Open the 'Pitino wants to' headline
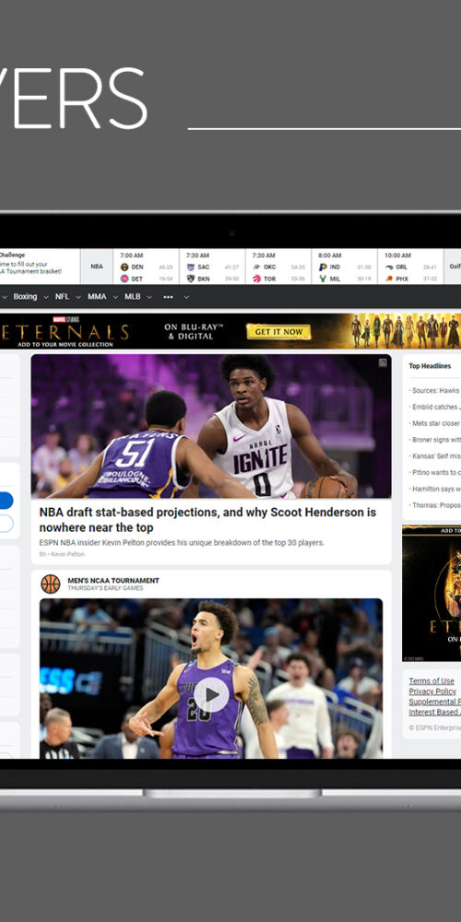461x922 pixels. pyautogui.click(x=435, y=472)
